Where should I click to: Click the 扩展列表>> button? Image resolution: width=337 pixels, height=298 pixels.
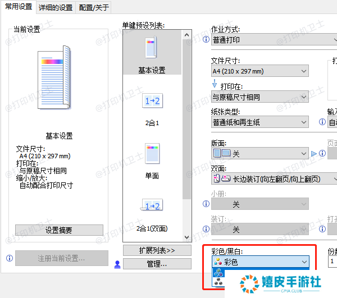click(x=157, y=250)
